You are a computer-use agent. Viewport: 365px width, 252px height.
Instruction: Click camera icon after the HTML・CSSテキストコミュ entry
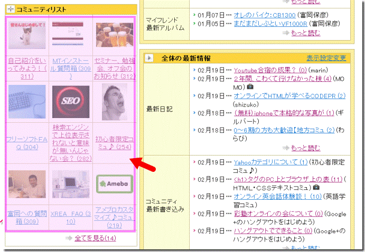point(316,187)
